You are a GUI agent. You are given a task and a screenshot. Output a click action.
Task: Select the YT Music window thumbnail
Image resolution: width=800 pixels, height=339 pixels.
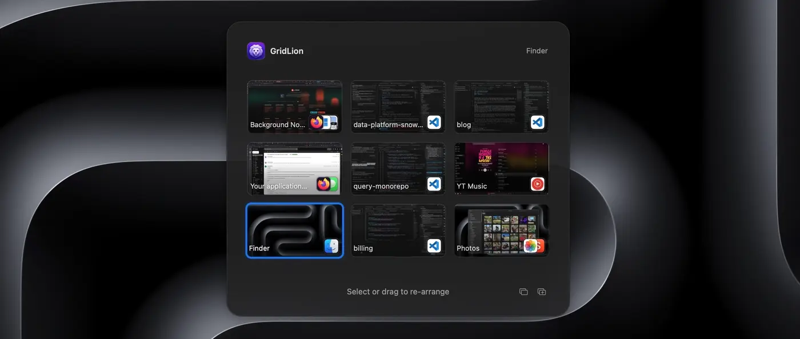point(502,168)
